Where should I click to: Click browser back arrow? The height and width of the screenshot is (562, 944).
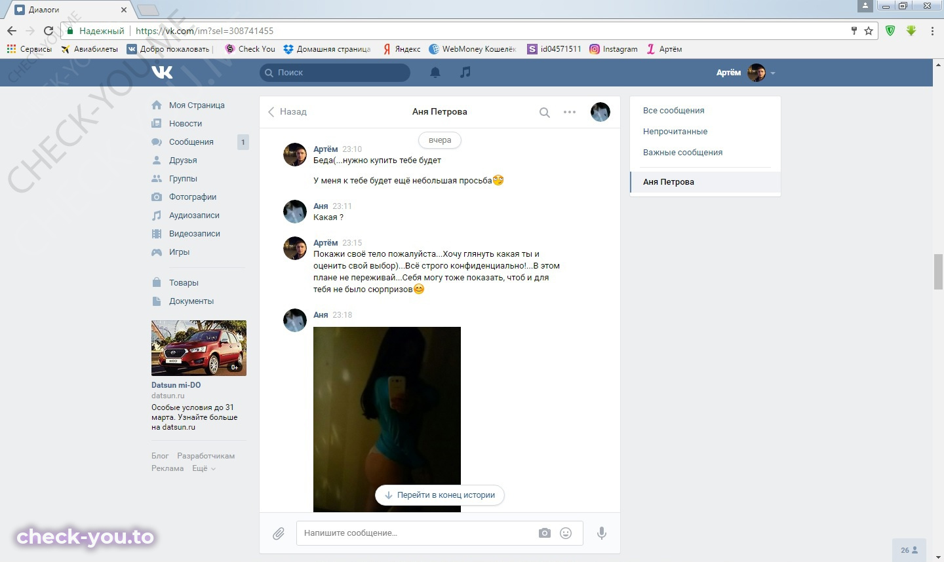pyautogui.click(x=12, y=31)
